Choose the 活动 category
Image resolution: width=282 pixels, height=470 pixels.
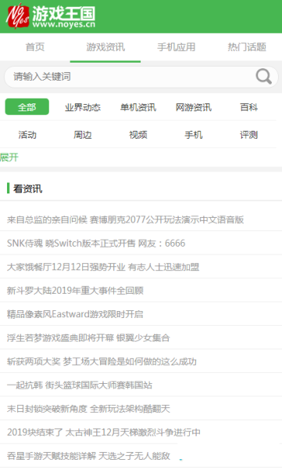[27, 135]
